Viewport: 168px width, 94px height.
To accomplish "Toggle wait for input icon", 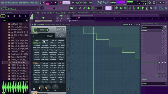I will coord(77,3).
